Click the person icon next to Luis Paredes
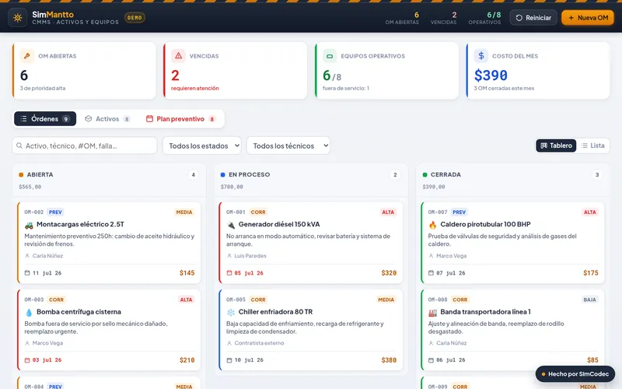 point(229,256)
